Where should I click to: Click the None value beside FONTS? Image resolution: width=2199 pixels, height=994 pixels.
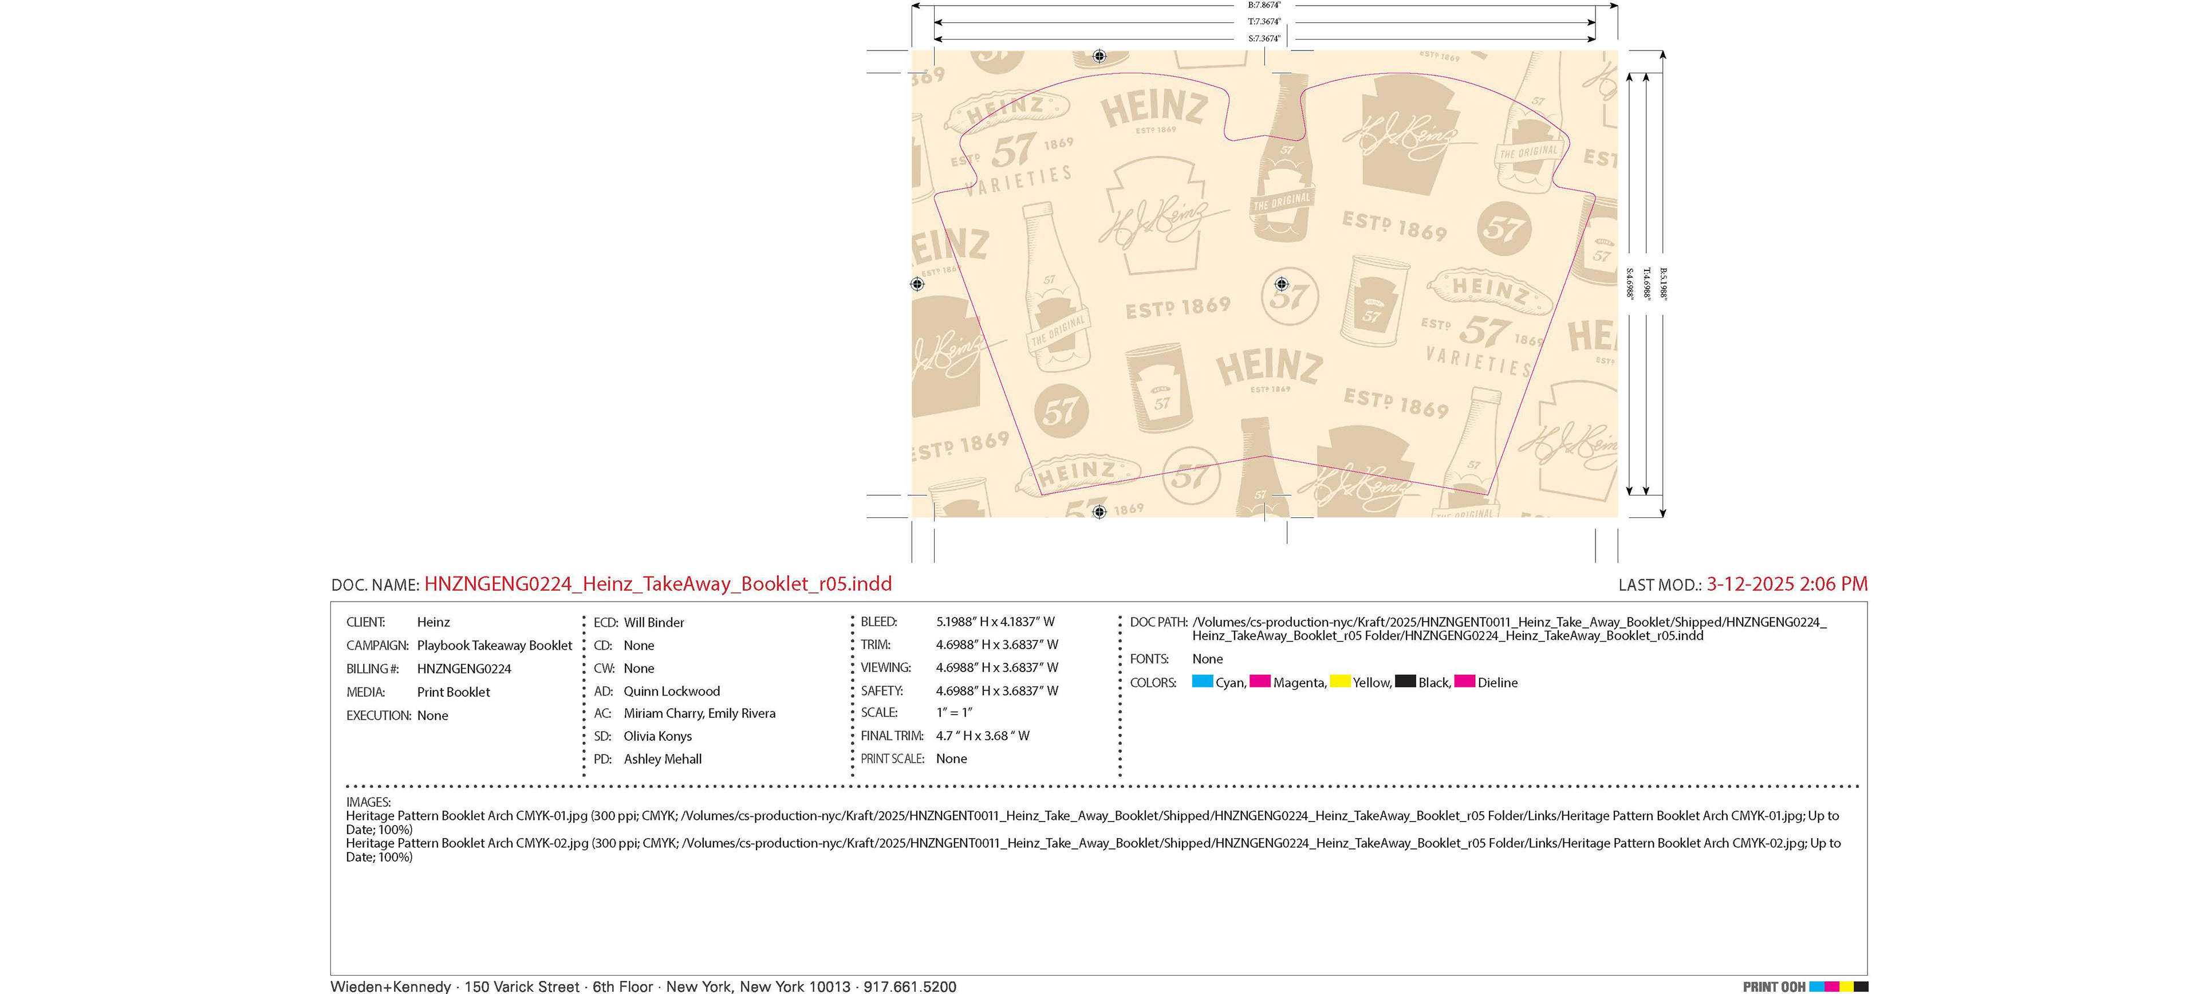click(x=1208, y=659)
